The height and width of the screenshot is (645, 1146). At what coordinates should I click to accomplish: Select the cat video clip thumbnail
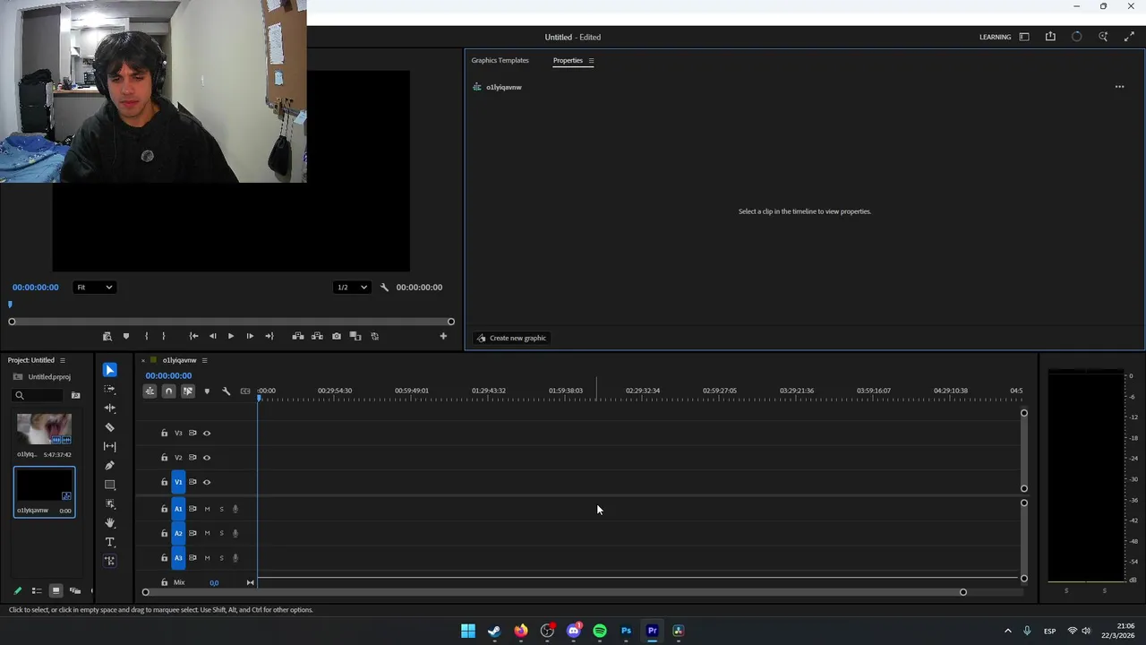pyautogui.click(x=44, y=428)
